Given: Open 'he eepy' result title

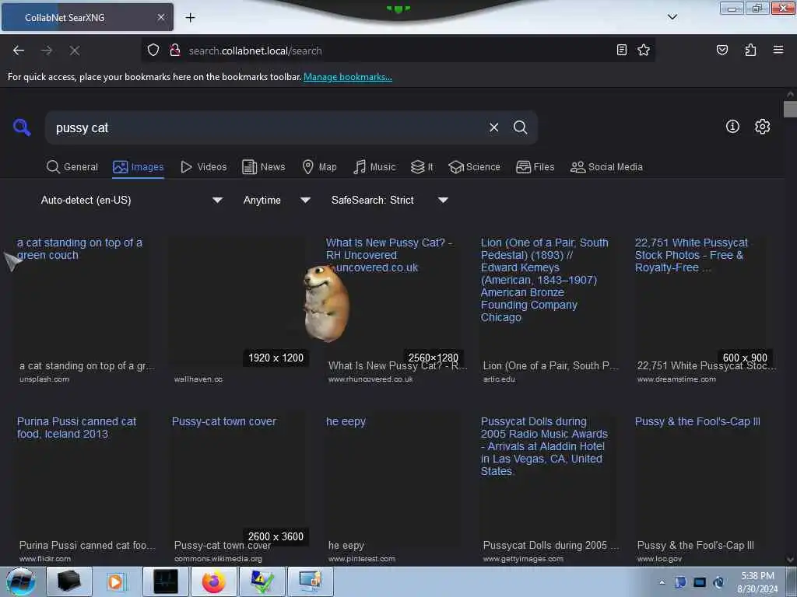Looking at the screenshot, I should click(346, 421).
